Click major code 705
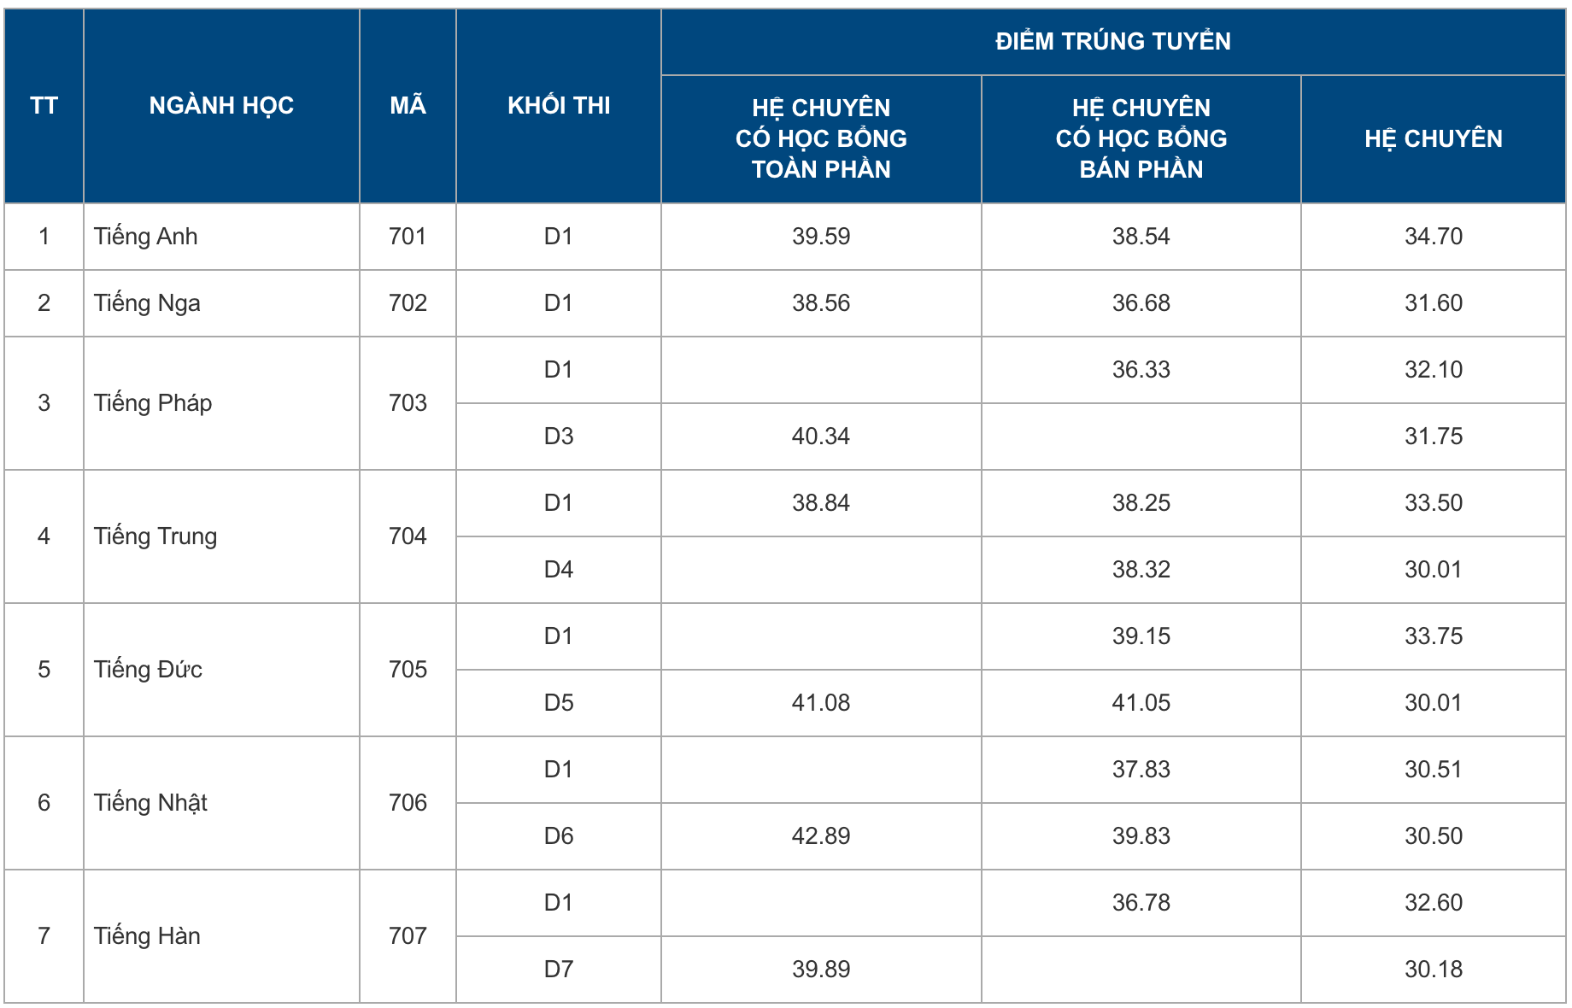The width and height of the screenshot is (1572, 1008). [408, 670]
